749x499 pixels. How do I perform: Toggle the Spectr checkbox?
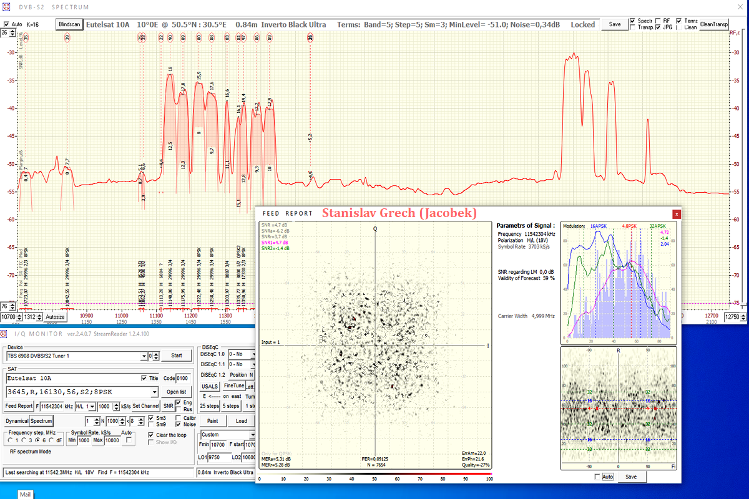(x=633, y=21)
